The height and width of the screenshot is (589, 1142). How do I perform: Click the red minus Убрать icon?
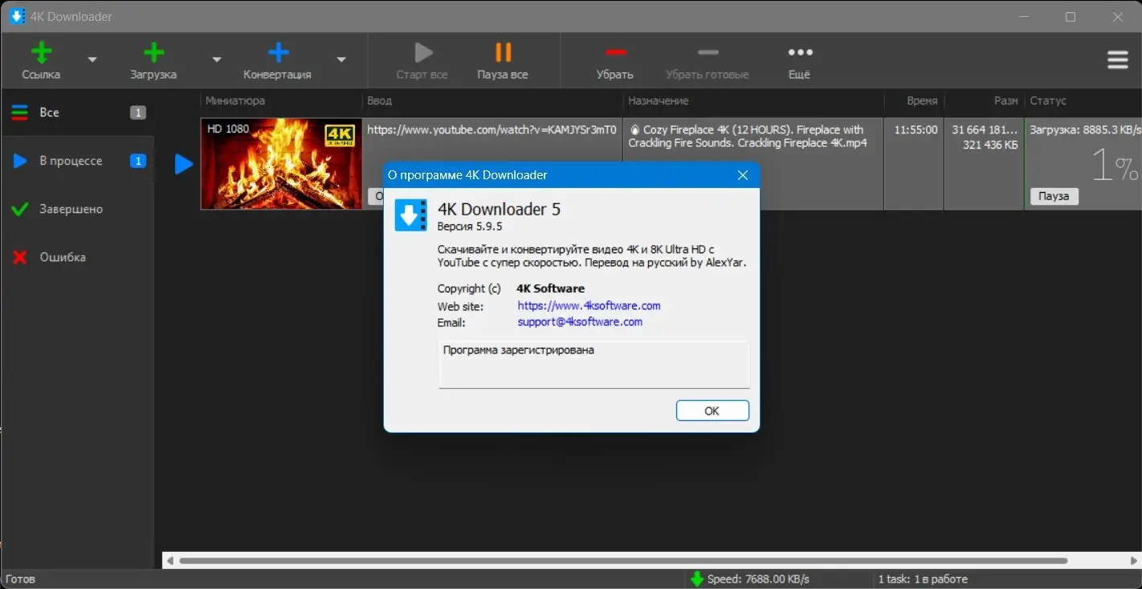(615, 53)
